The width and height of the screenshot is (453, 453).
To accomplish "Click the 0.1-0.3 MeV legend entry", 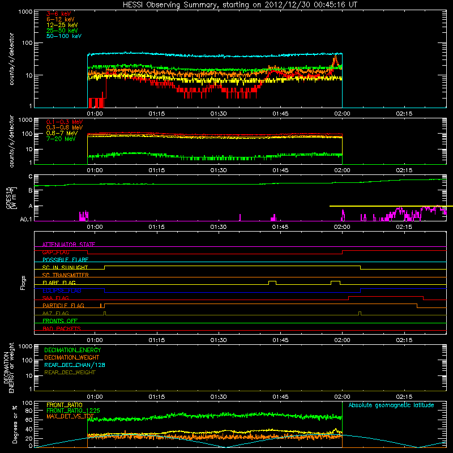I will (65, 122).
